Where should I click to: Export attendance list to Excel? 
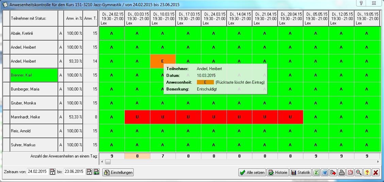[x=316, y=172]
